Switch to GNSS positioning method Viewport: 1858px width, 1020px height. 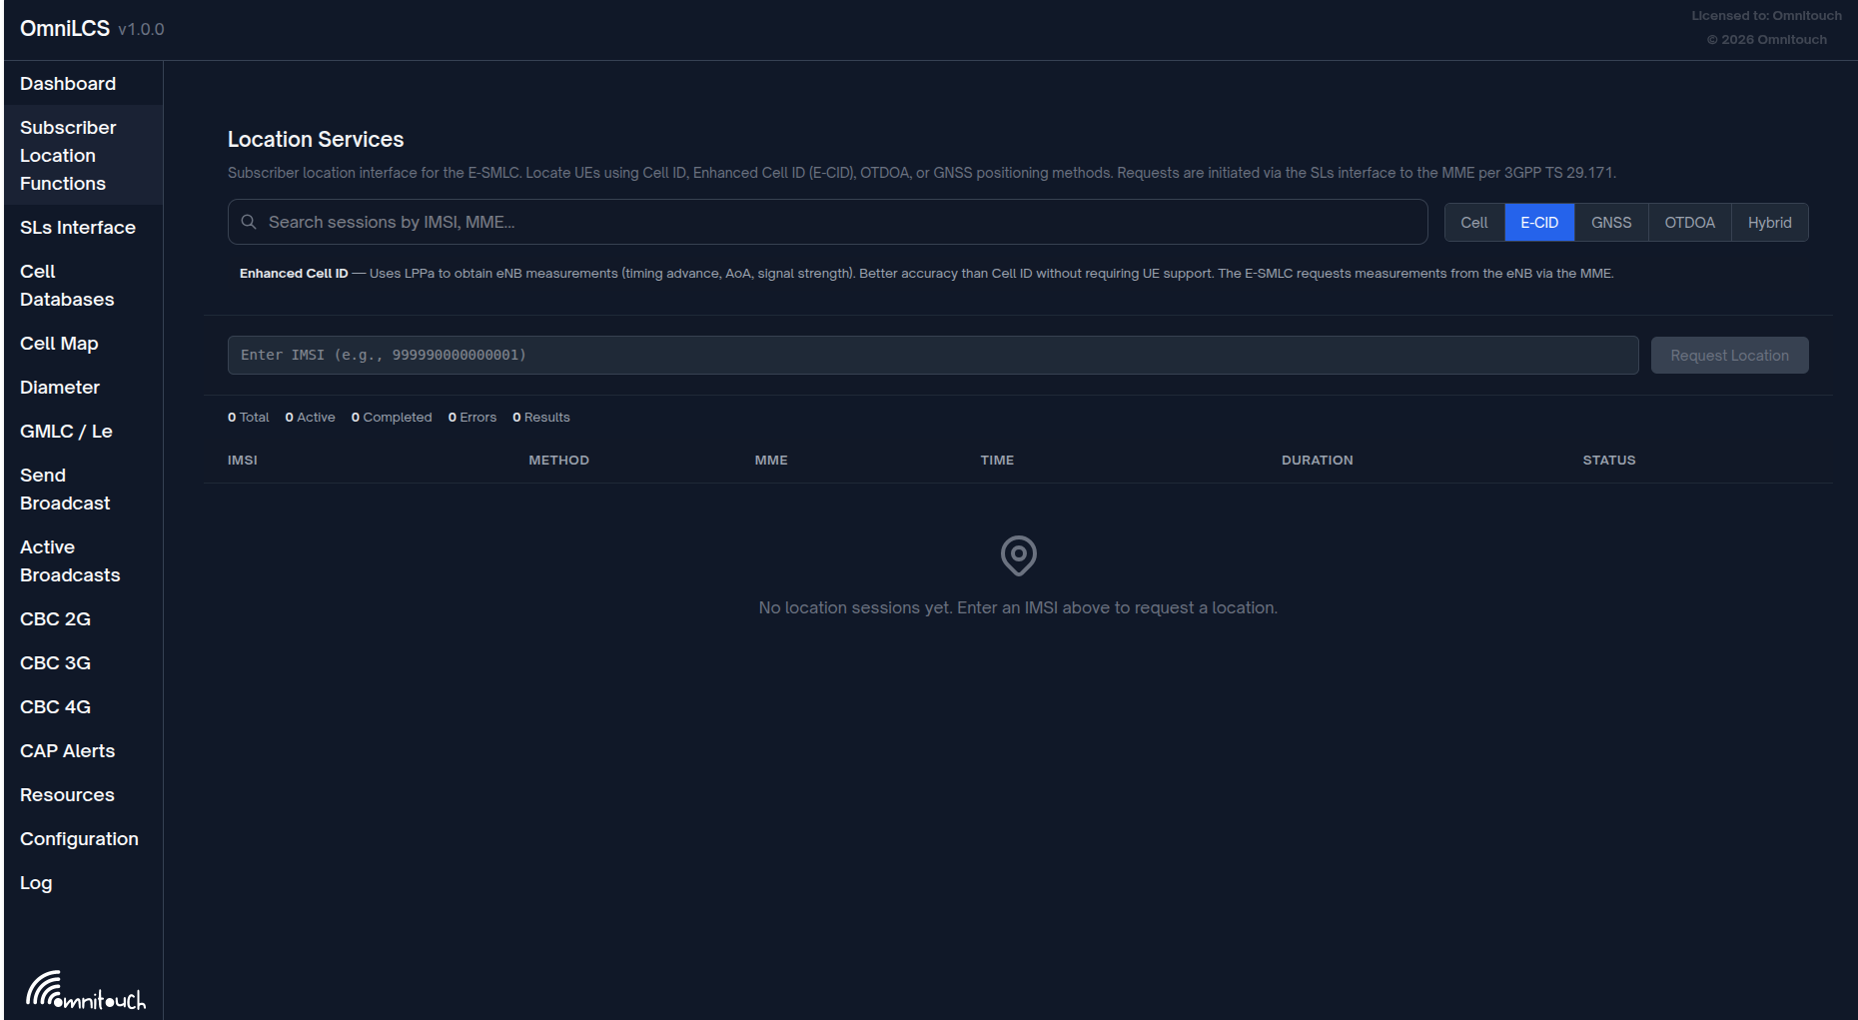pyautogui.click(x=1610, y=223)
